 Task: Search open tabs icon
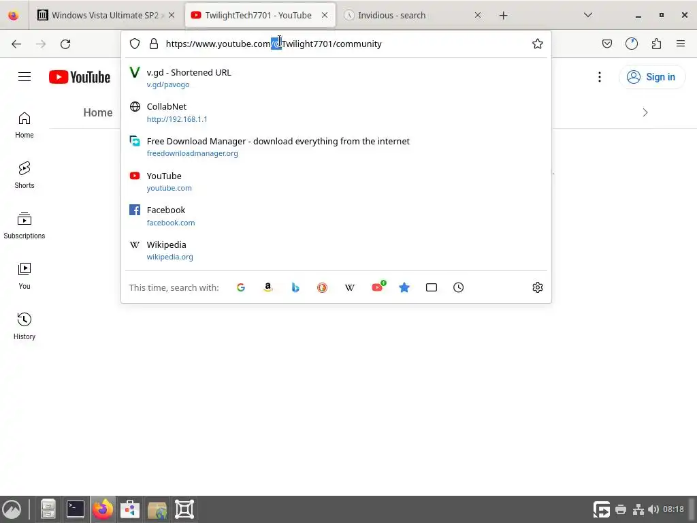coord(431,287)
